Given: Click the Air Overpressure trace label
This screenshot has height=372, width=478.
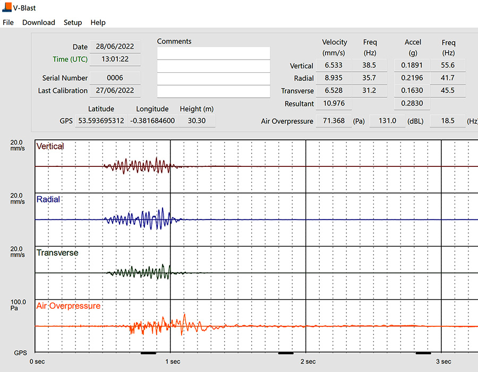Looking at the screenshot, I should tap(68, 306).
